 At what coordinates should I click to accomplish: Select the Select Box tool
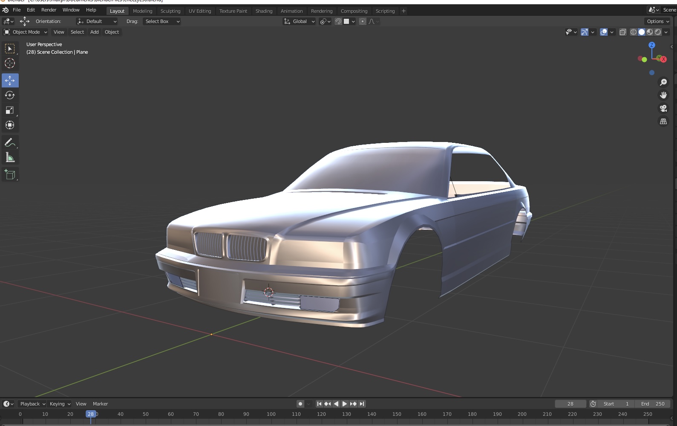point(10,49)
